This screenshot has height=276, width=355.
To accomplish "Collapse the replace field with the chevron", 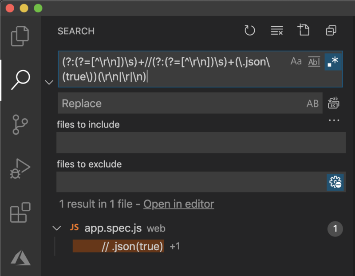I will pos(49,82).
